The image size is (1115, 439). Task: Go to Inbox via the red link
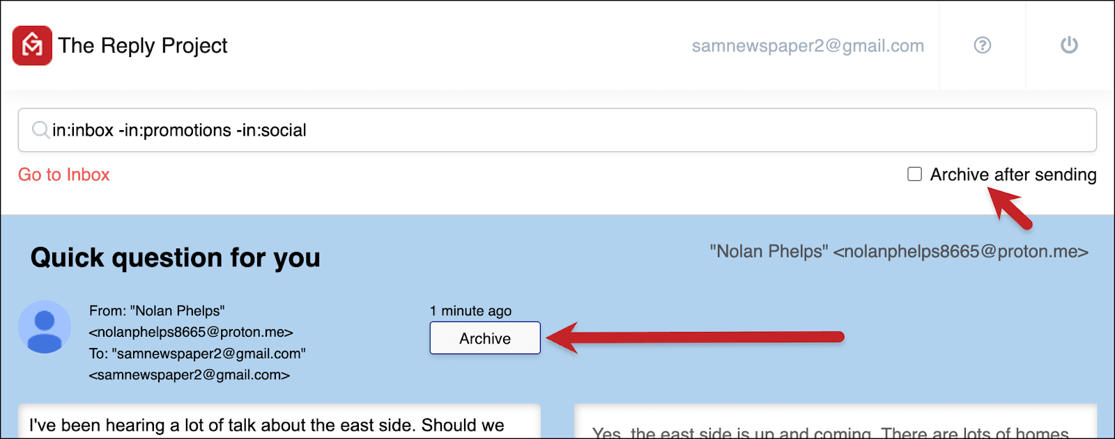click(64, 175)
